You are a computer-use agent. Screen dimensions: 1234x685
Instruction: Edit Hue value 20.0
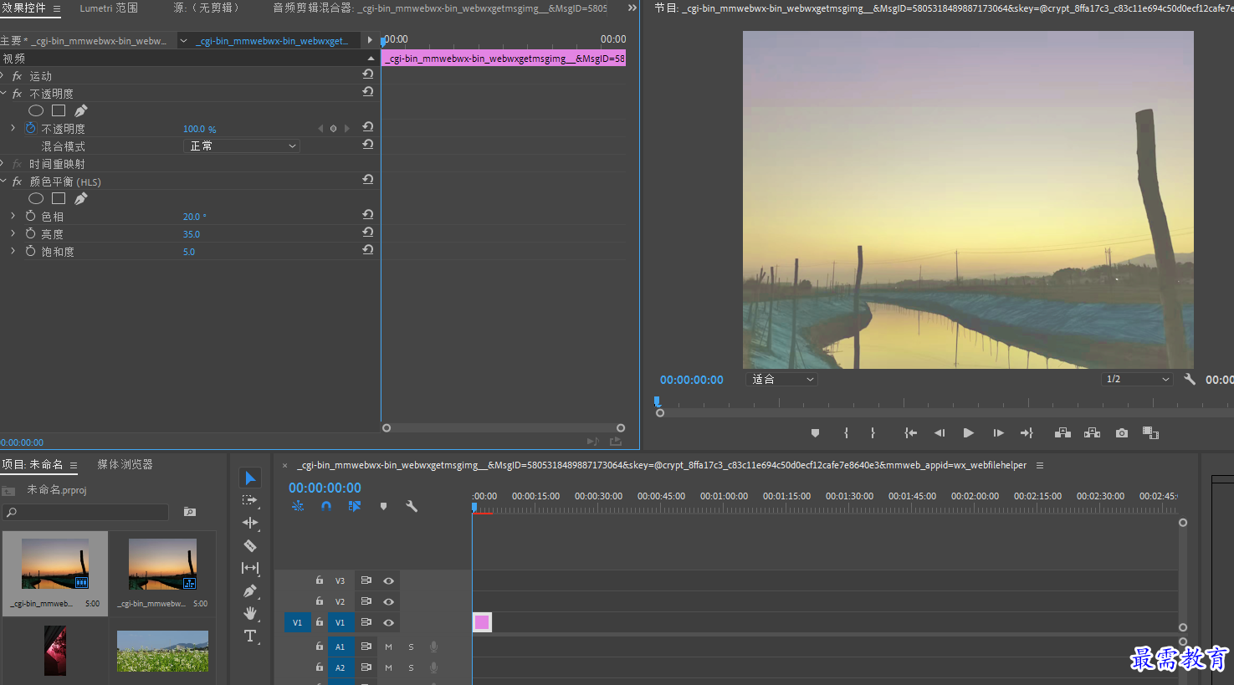click(x=194, y=217)
